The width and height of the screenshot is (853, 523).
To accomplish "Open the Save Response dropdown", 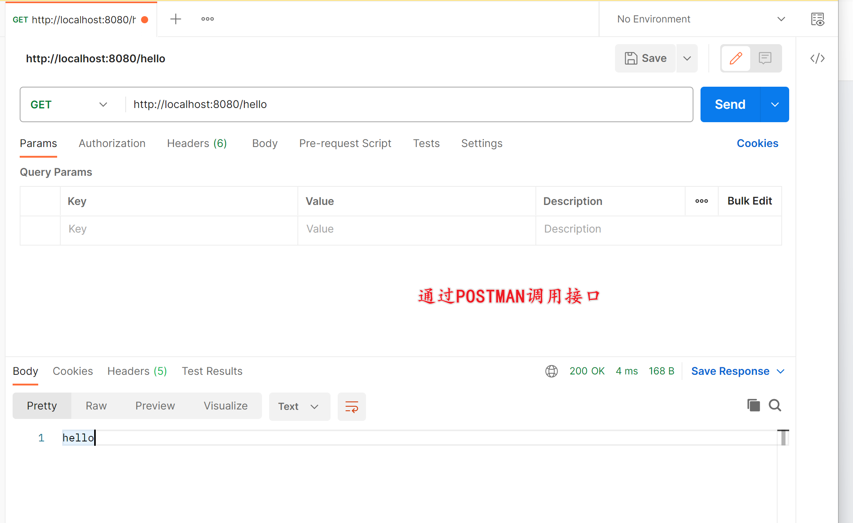I will pos(738,371).
